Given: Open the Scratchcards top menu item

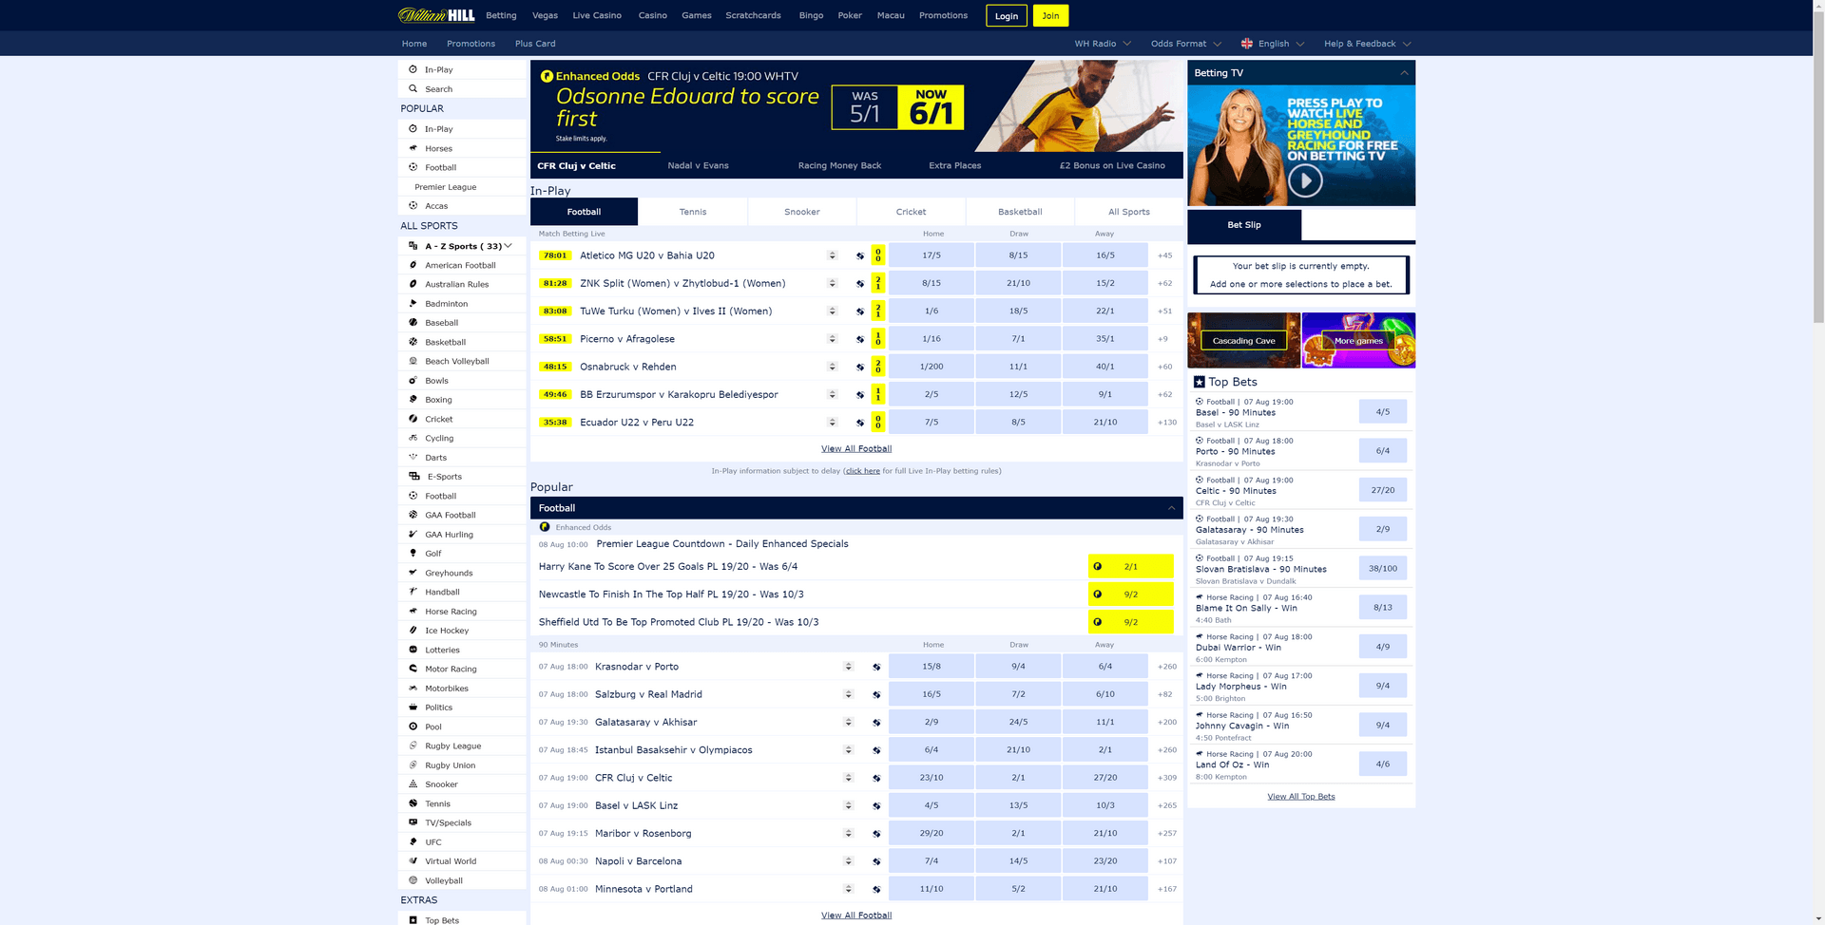Looking at the screenshot, I should pyautogui.click(x=753, y=15).
